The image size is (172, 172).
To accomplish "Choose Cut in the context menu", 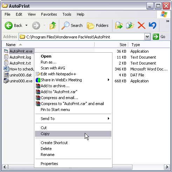I will (x=73, y=128).
